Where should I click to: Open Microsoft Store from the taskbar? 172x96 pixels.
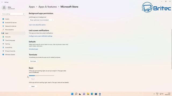click(x=96, y=94)
